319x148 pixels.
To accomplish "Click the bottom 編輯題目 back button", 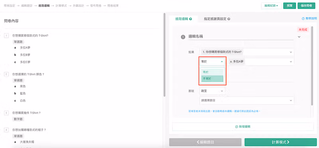I will pos(205,142).
